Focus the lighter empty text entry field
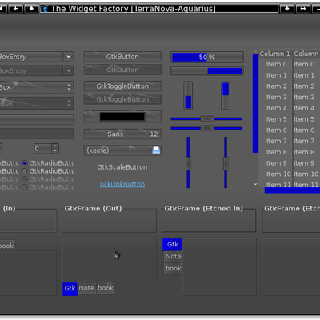Viewport: 320px width, 320px height. [37, 119]
